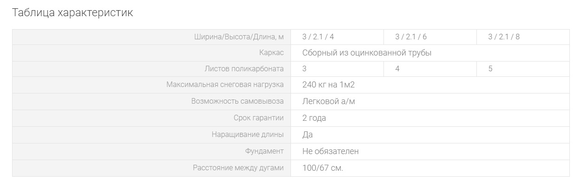Click the '2 года' warranty value
The height and width of the screenshot is (186, 581).
[x=314, y=118]
